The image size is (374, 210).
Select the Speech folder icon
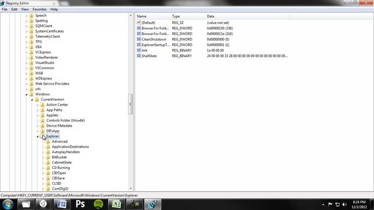pyautogui.click(x=32, y=16)
